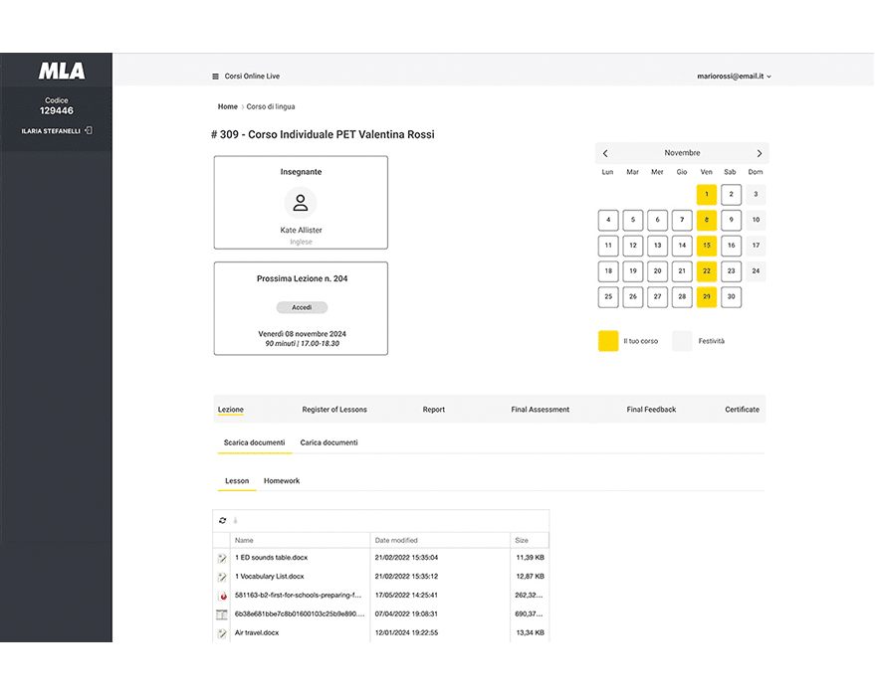
Task: Open the Certificate tab
Action: (743, 410)
